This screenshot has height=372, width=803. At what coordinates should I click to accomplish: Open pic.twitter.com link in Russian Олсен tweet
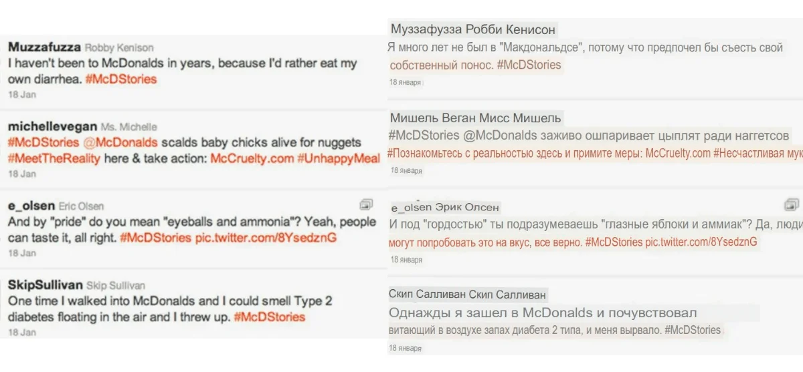pos(701,242)
